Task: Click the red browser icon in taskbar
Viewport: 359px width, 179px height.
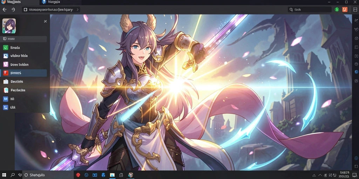Action: coord(78,175)
